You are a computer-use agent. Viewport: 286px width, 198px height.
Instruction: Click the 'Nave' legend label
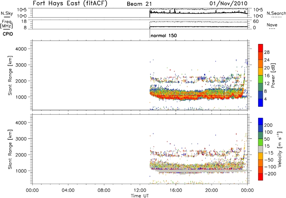pyautogui.click(x=272, y=25)
